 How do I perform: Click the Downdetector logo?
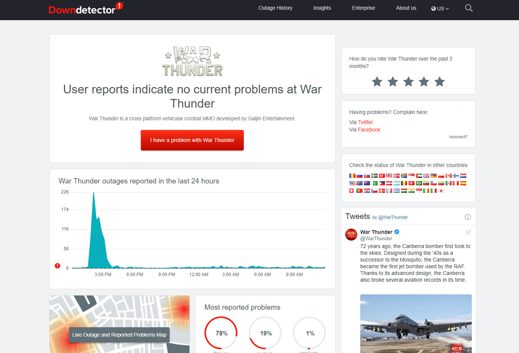pos(82,10)
